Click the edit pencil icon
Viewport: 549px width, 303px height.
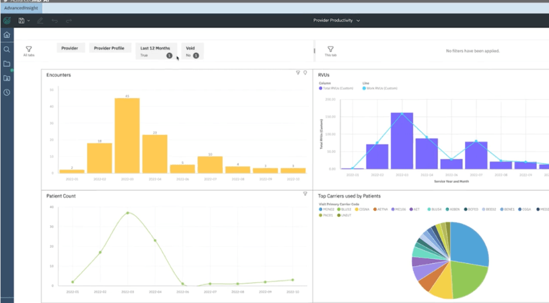(40, 21)
